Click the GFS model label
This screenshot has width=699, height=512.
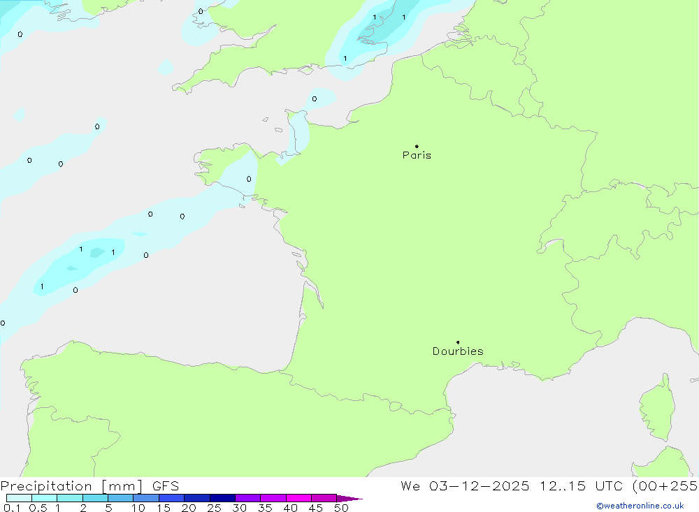(x=166, y=486)
